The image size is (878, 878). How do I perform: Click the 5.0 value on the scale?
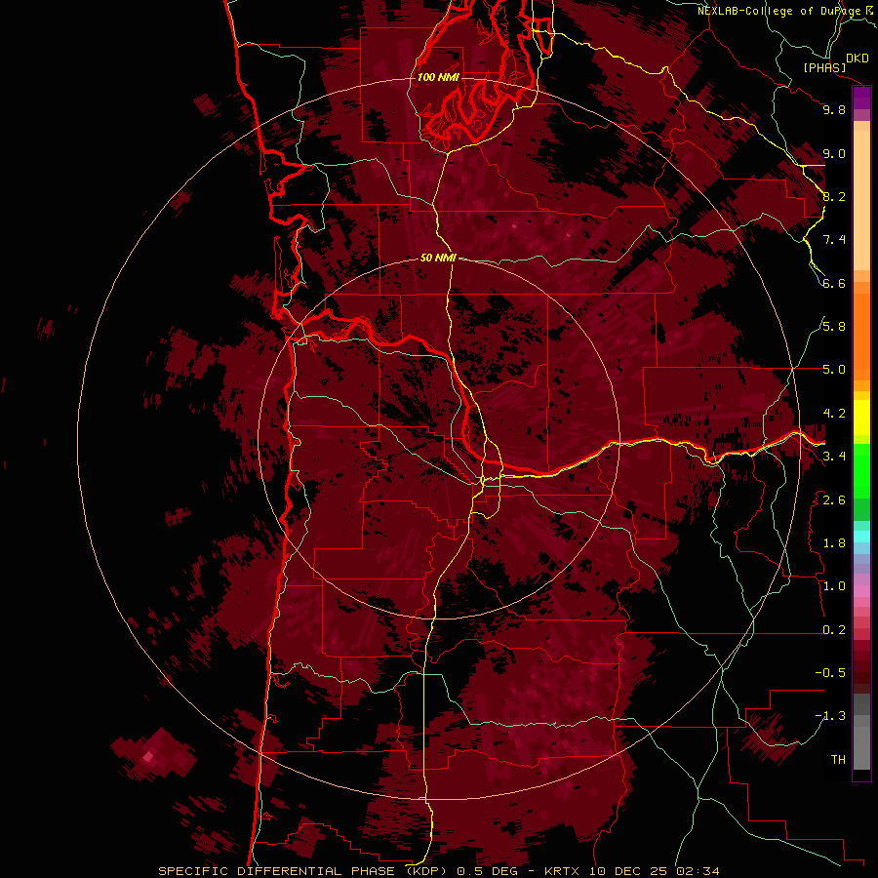tap(834, 370)
